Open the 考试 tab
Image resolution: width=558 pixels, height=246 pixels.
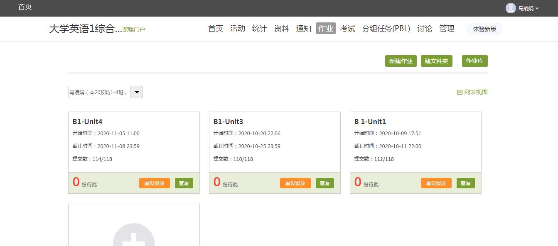348,29
